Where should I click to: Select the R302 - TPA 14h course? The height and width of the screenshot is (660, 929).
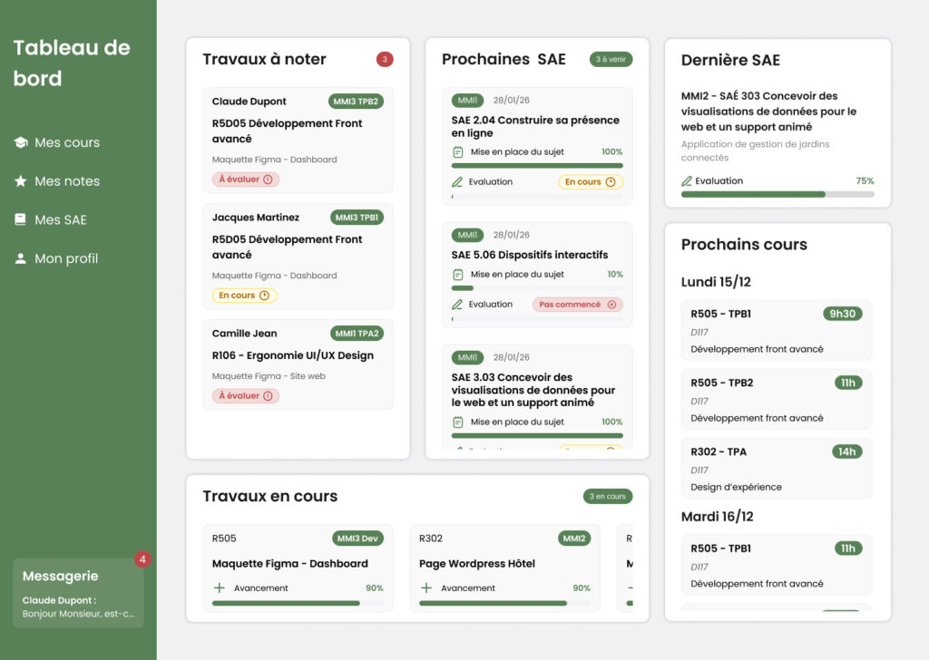pyautogui.click(x=776, y=468)
